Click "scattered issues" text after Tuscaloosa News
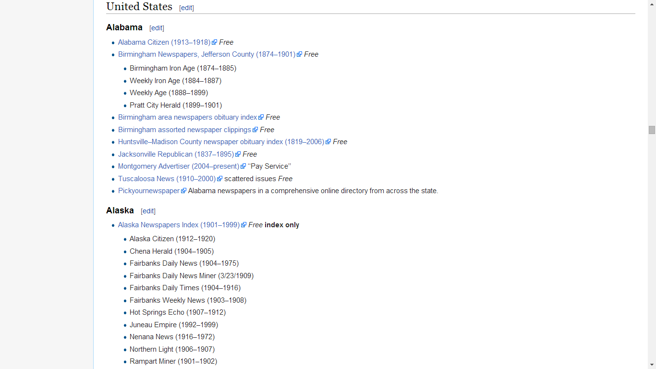Image resolution: width=656 pixels, height=369 pixels. click(250, 179)
